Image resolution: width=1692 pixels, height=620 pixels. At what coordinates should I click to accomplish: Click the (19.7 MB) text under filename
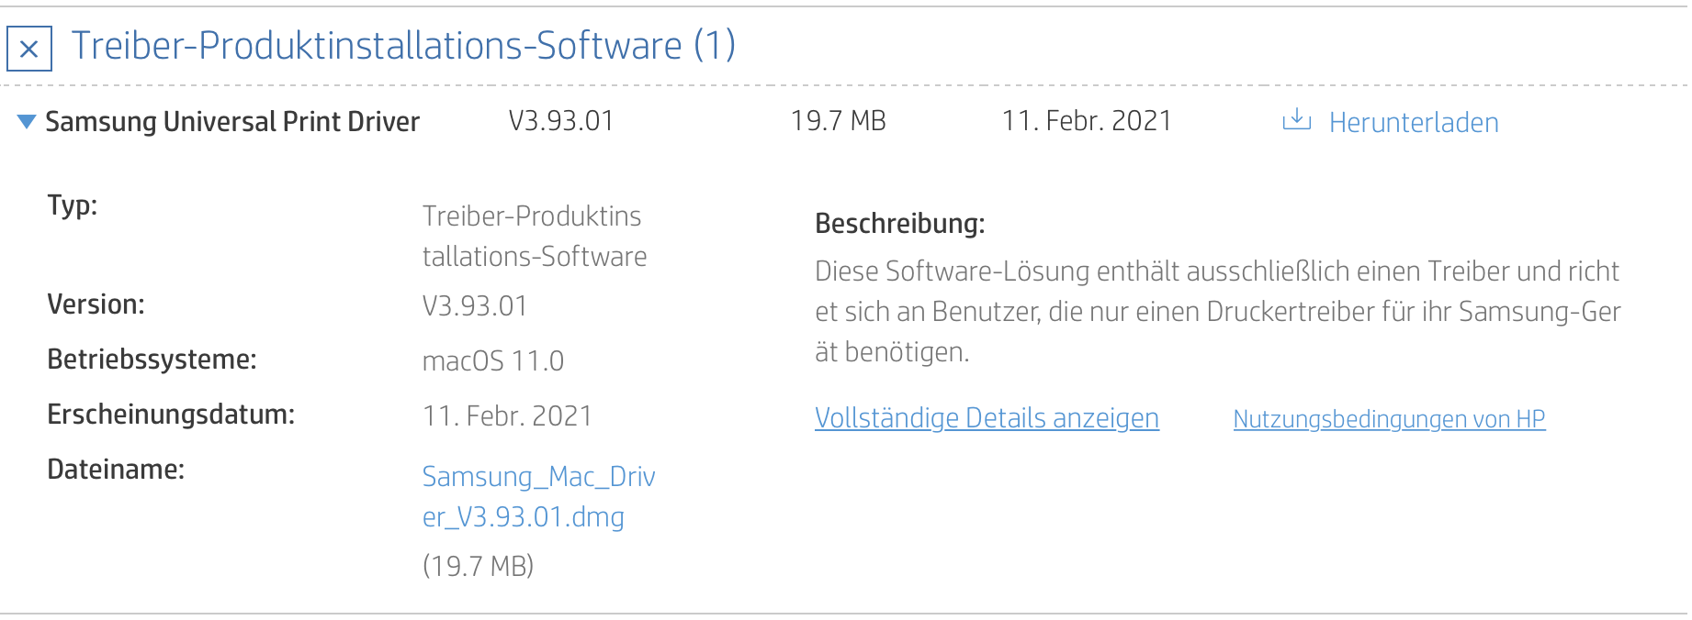click(x=478, y=566)
